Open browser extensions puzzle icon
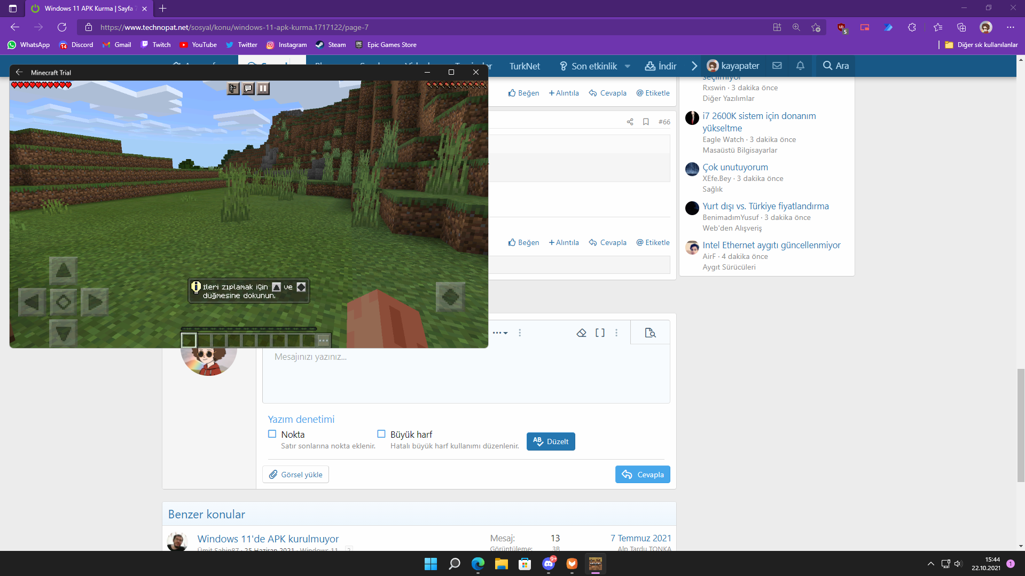Image resolution: width=1025 pixels, height=576 pixels. (x=912, y=27)
